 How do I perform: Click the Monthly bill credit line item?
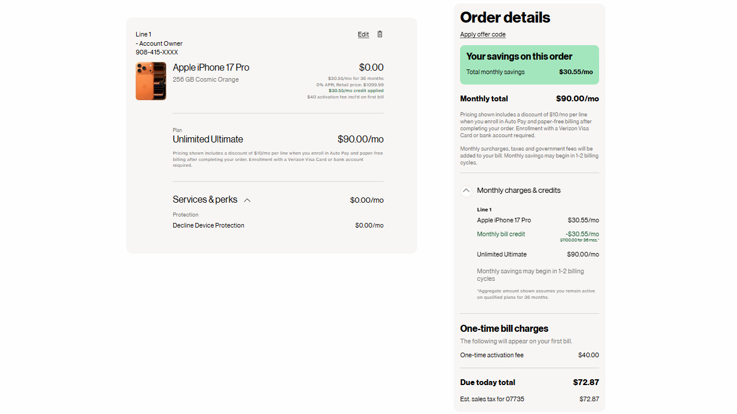tap(501, 234)
